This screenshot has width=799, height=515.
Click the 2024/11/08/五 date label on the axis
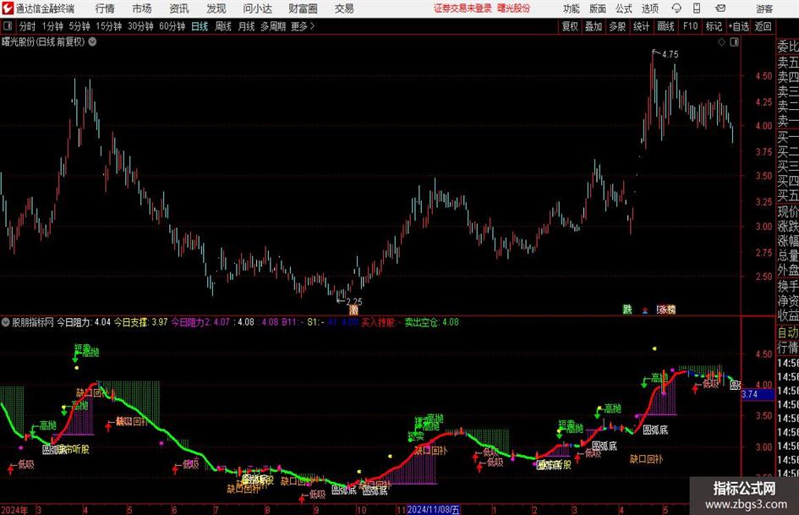(434, 510)
